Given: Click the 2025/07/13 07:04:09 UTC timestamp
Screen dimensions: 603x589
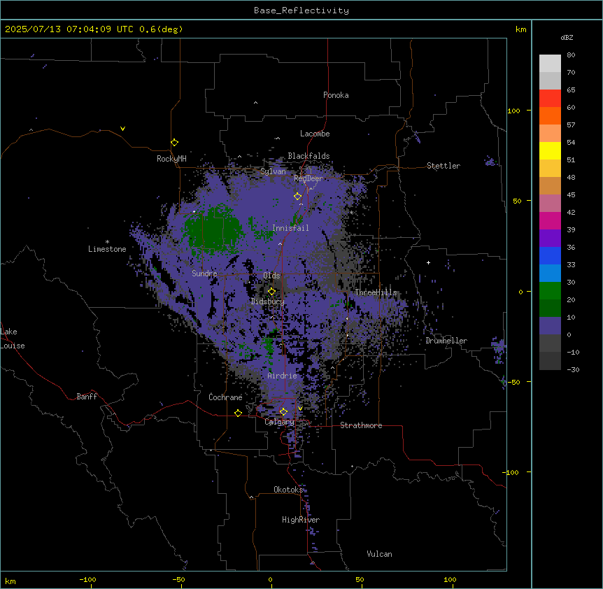Looking at the screenshot, I should click(x=69, y=29).
